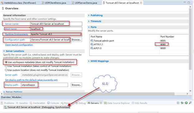Click port number 8005 cell
Viewport: 194px width, 113px height.
[x=163, y=41]
